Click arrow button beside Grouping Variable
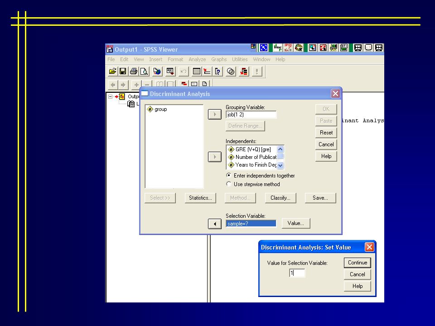Viewport: 435px width, 326px height. pos(215,114)
